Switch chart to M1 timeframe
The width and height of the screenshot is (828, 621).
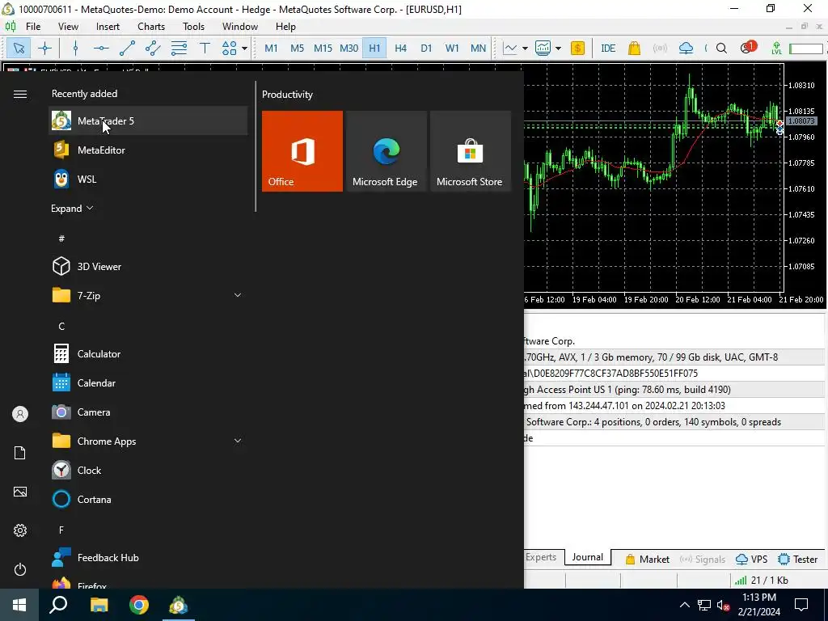click(271, 48)
